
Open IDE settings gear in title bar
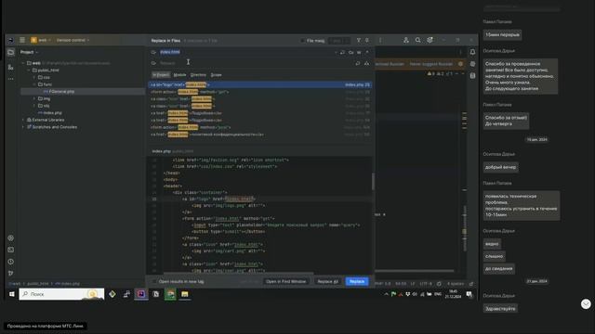click(430, 40)
